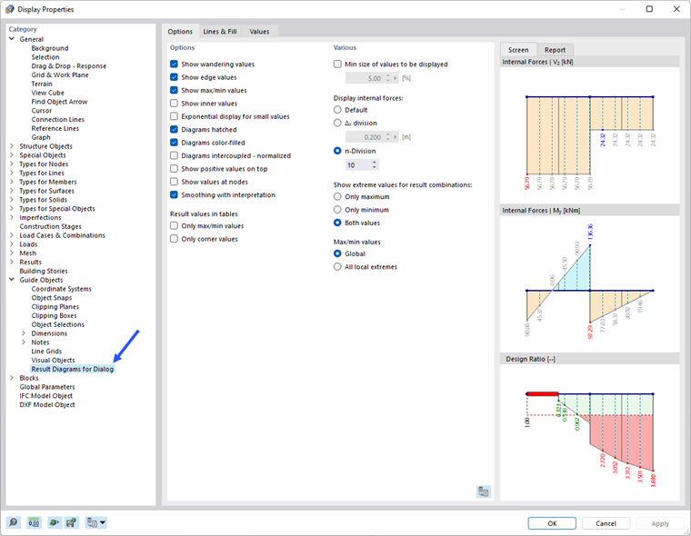The width and height of the screenshot is (691, 536).
Task: Choose Only minimum extreme values
Action: pos(337,210)
